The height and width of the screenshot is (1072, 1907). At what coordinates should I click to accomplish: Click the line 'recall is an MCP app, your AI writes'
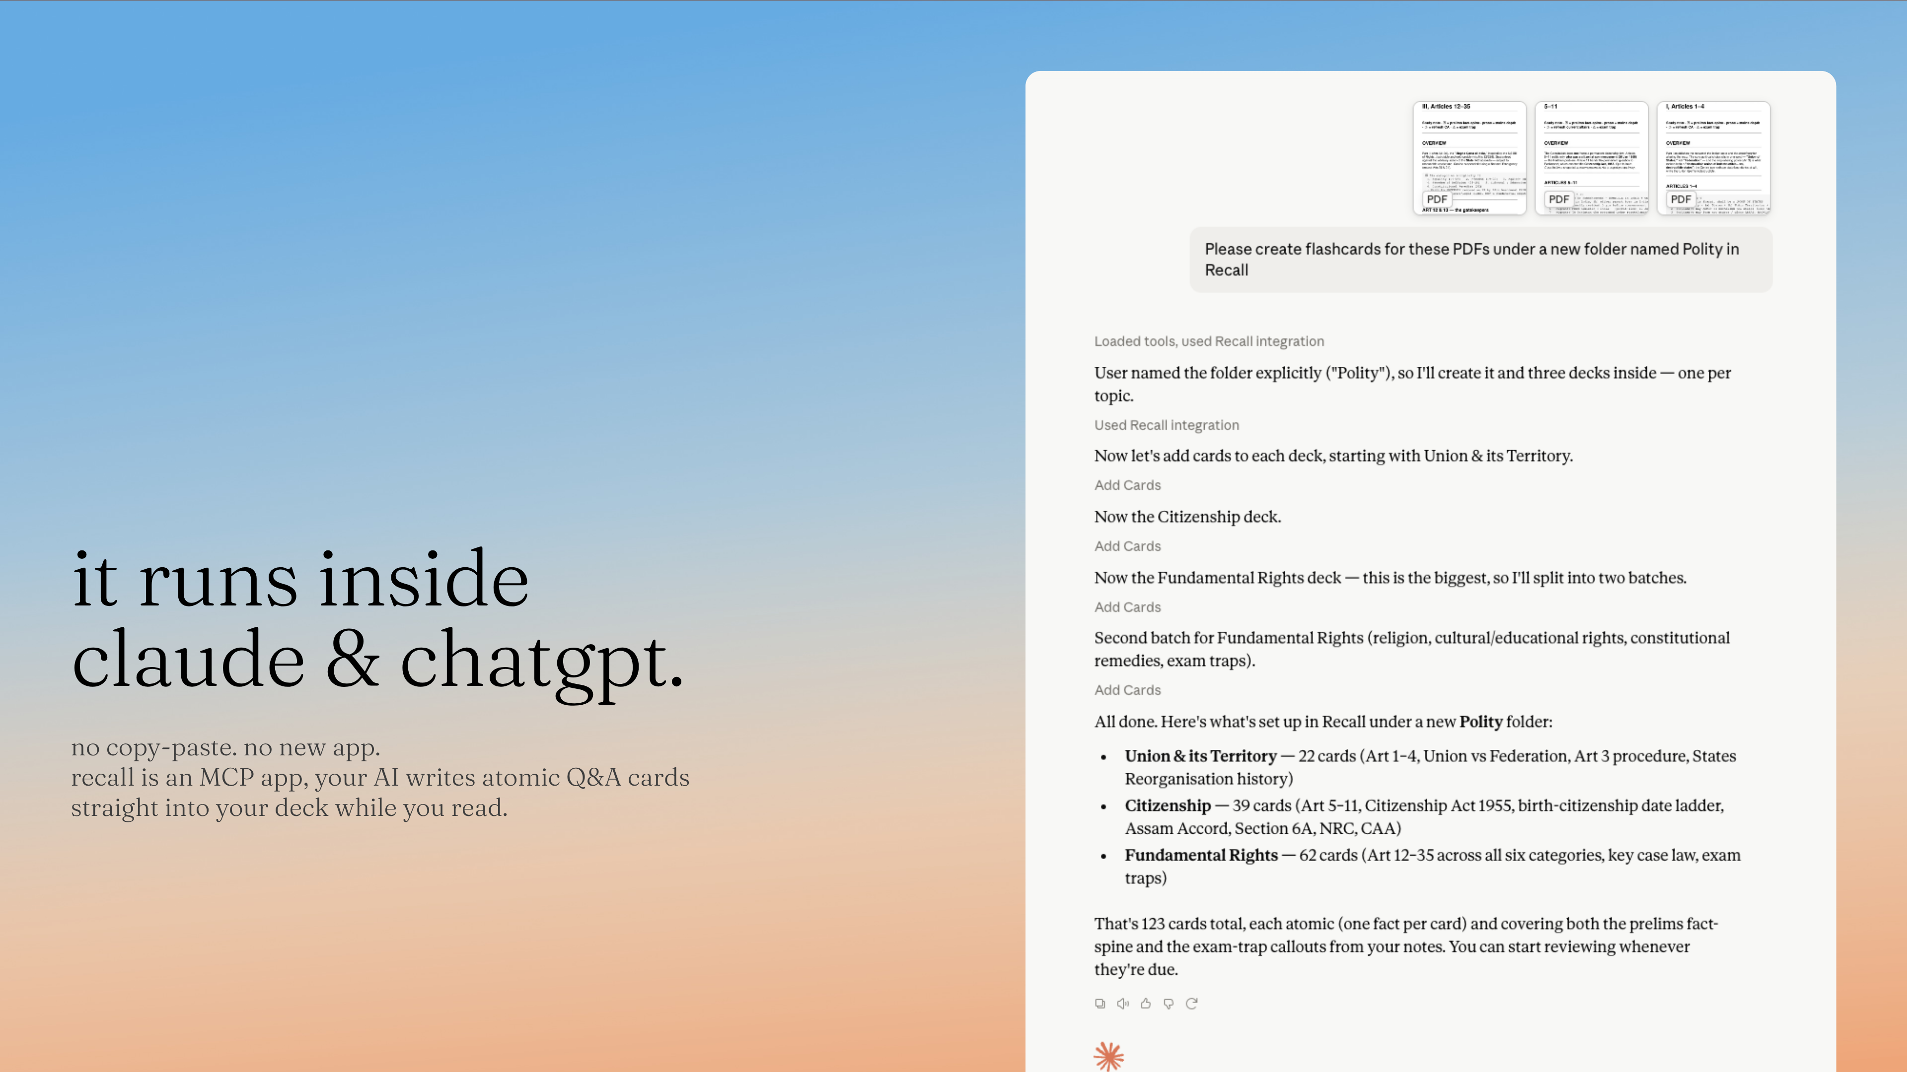coord(380,778)
